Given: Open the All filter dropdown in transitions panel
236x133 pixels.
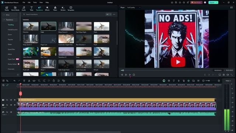Looking at the screenshot, I should pos(109,14).
